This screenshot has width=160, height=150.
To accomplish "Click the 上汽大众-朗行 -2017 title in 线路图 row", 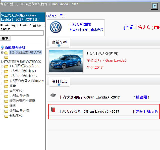I will [89, 97].
